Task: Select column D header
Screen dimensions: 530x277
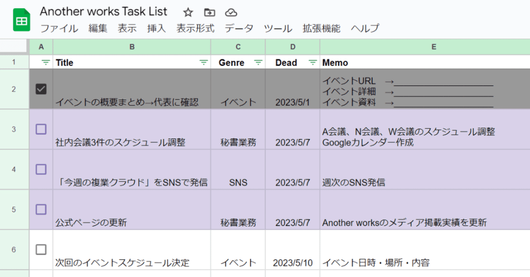Action: pos(292,47)
